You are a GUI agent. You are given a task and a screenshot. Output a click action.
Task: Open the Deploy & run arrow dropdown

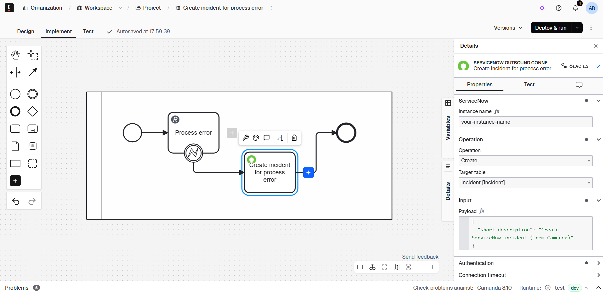pos(577,28)
